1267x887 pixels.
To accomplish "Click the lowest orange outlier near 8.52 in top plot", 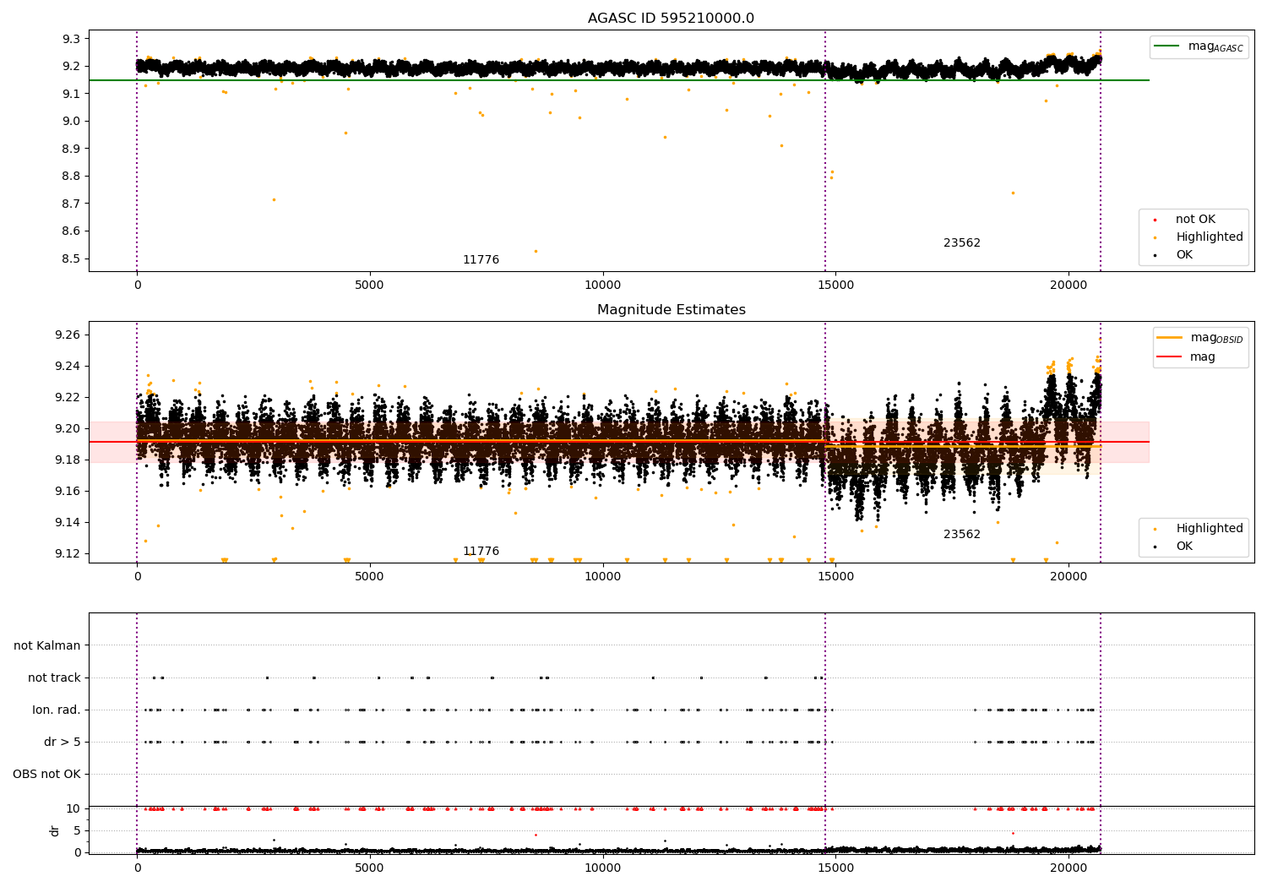I will tap(536, 251).
